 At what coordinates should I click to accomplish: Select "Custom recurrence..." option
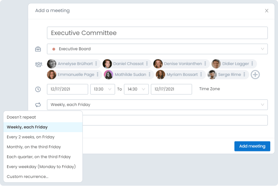(28, 177)
